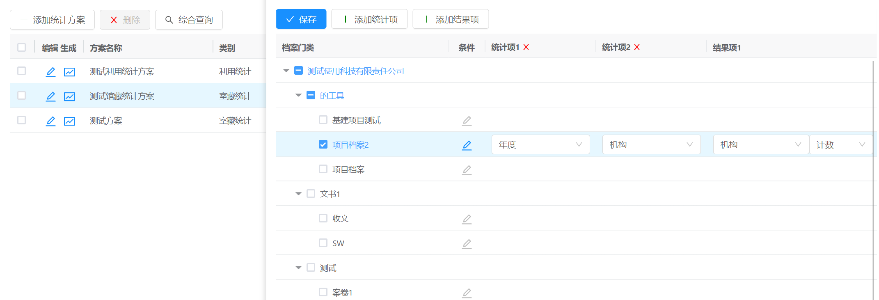Uncheck the 项目档案2 checkbox
The width and height of the screenshot is (879, 300).
[x=323, y=144]
